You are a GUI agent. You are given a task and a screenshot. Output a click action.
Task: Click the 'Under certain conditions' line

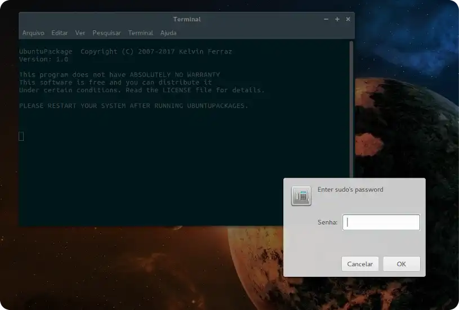[x=142, y=90]
